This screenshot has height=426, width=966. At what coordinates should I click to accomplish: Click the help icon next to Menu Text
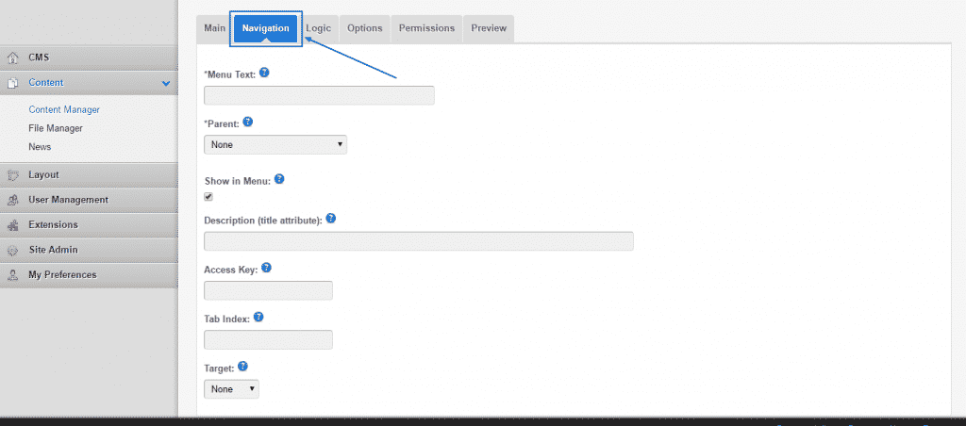tap(264, 73)
